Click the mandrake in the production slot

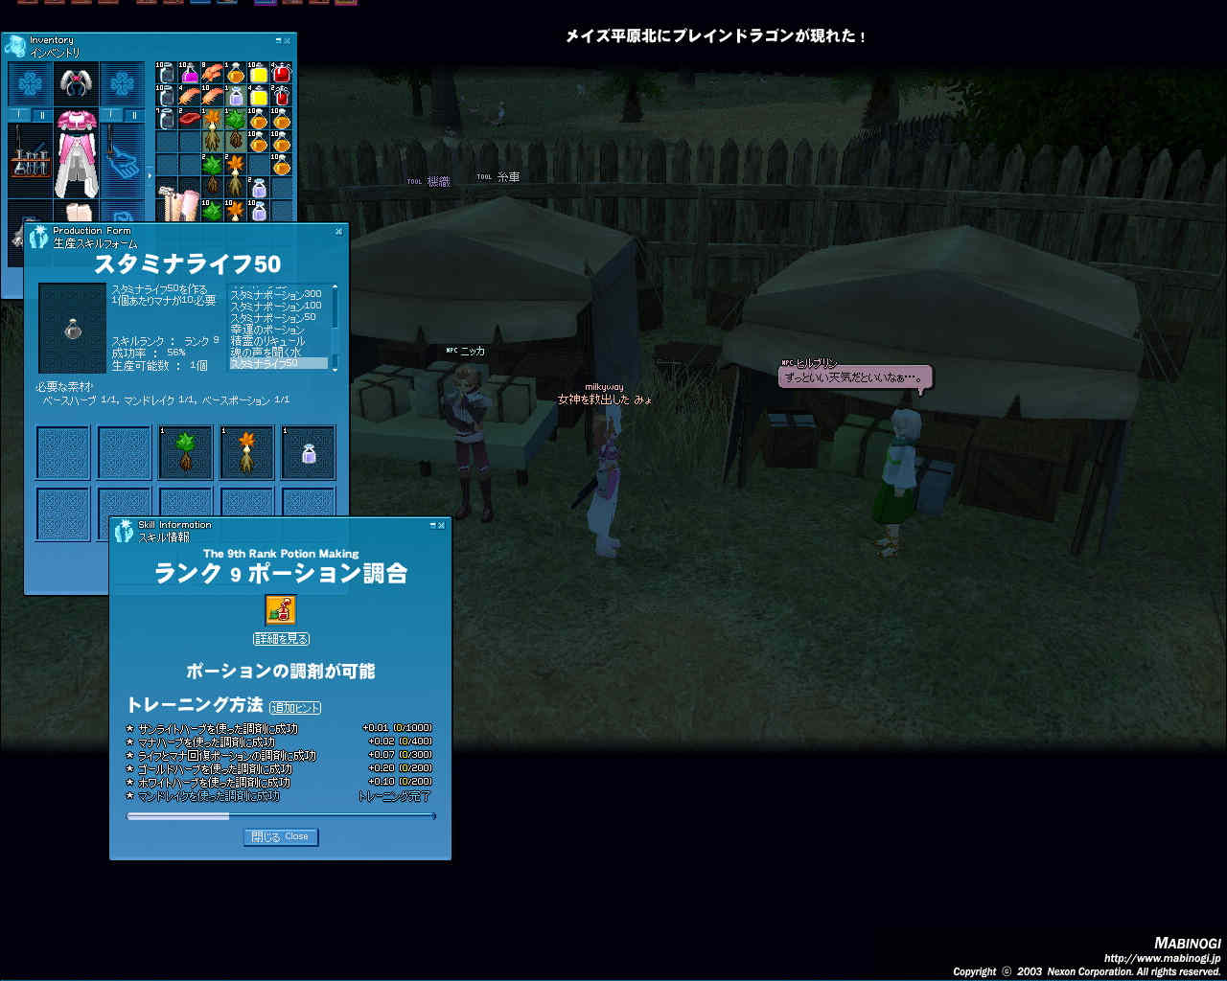pyautogui.click(x=247, y=452)
